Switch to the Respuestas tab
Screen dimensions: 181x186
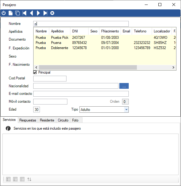tap(28, 120)
